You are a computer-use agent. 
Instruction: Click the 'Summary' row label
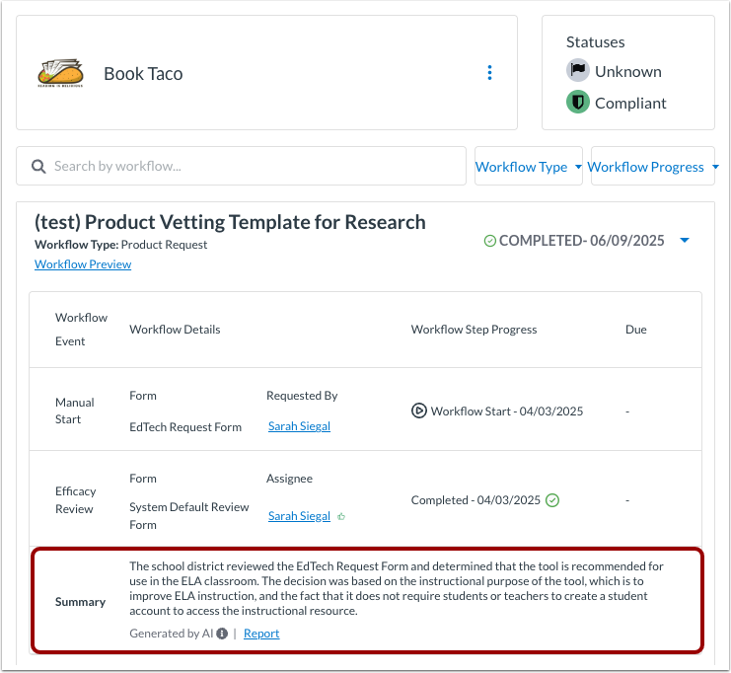pyautogui.click(x=80, y=602)
